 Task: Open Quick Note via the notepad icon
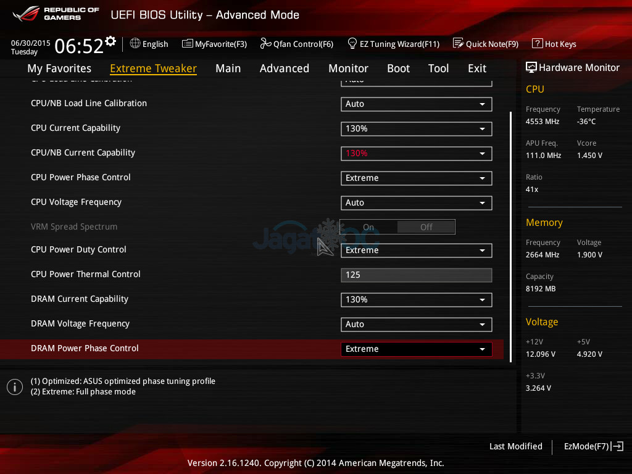click(458, 44)
